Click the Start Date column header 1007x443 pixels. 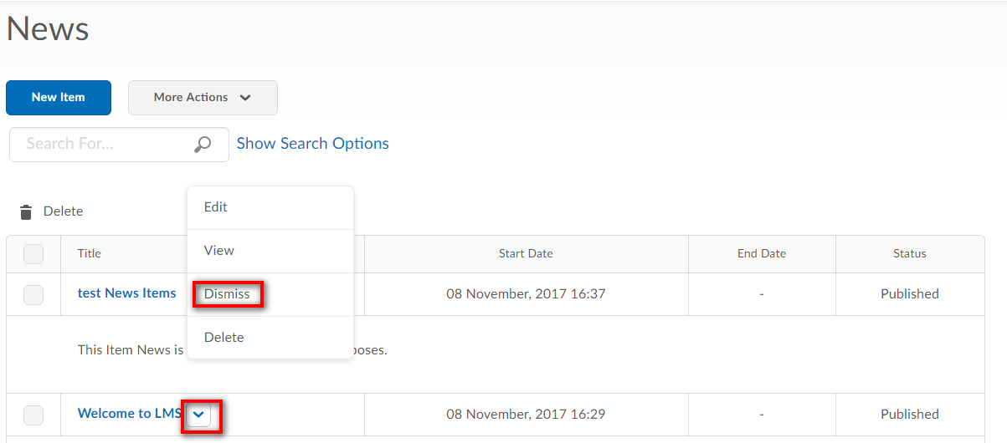[x=526, y=254]
